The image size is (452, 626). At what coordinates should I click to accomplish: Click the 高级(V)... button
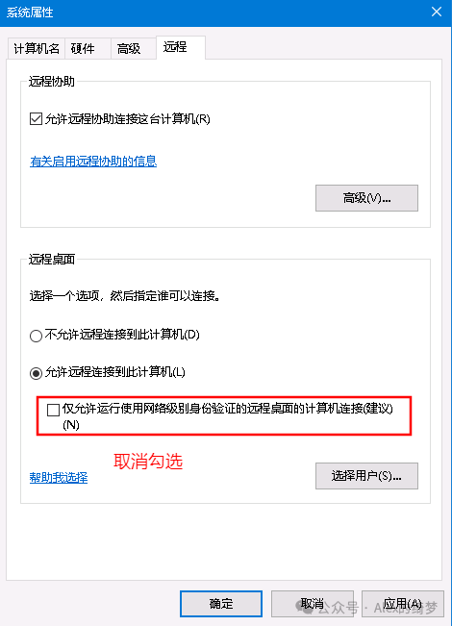click(366, 198)
